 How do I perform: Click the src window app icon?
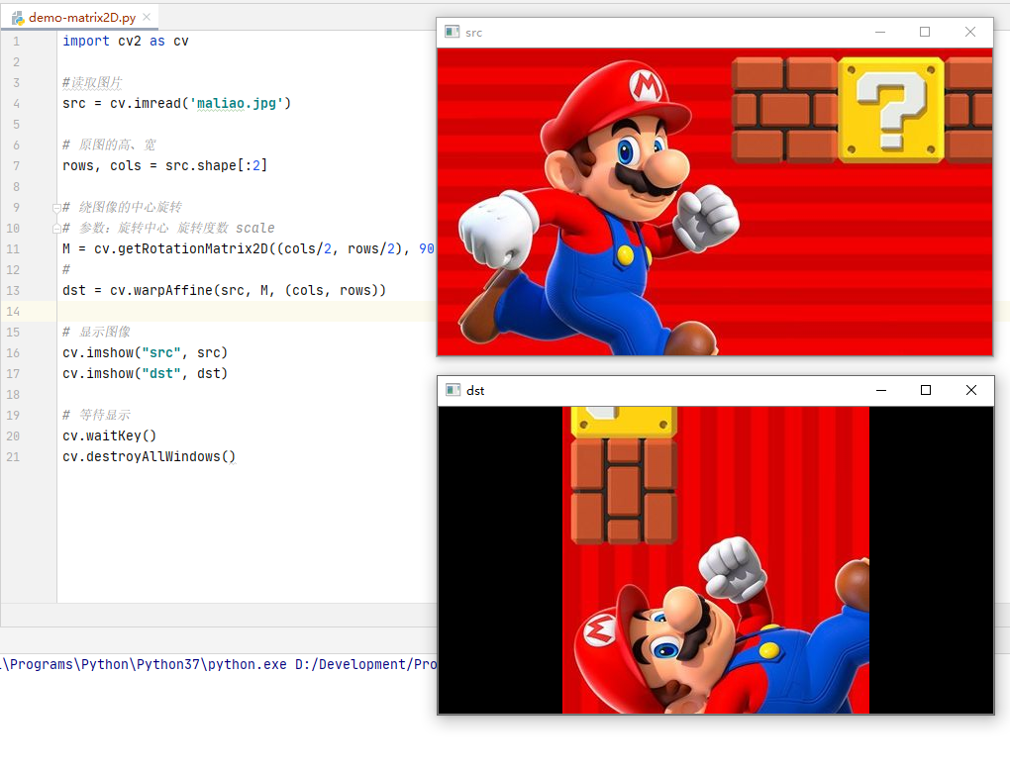point(453,33)
